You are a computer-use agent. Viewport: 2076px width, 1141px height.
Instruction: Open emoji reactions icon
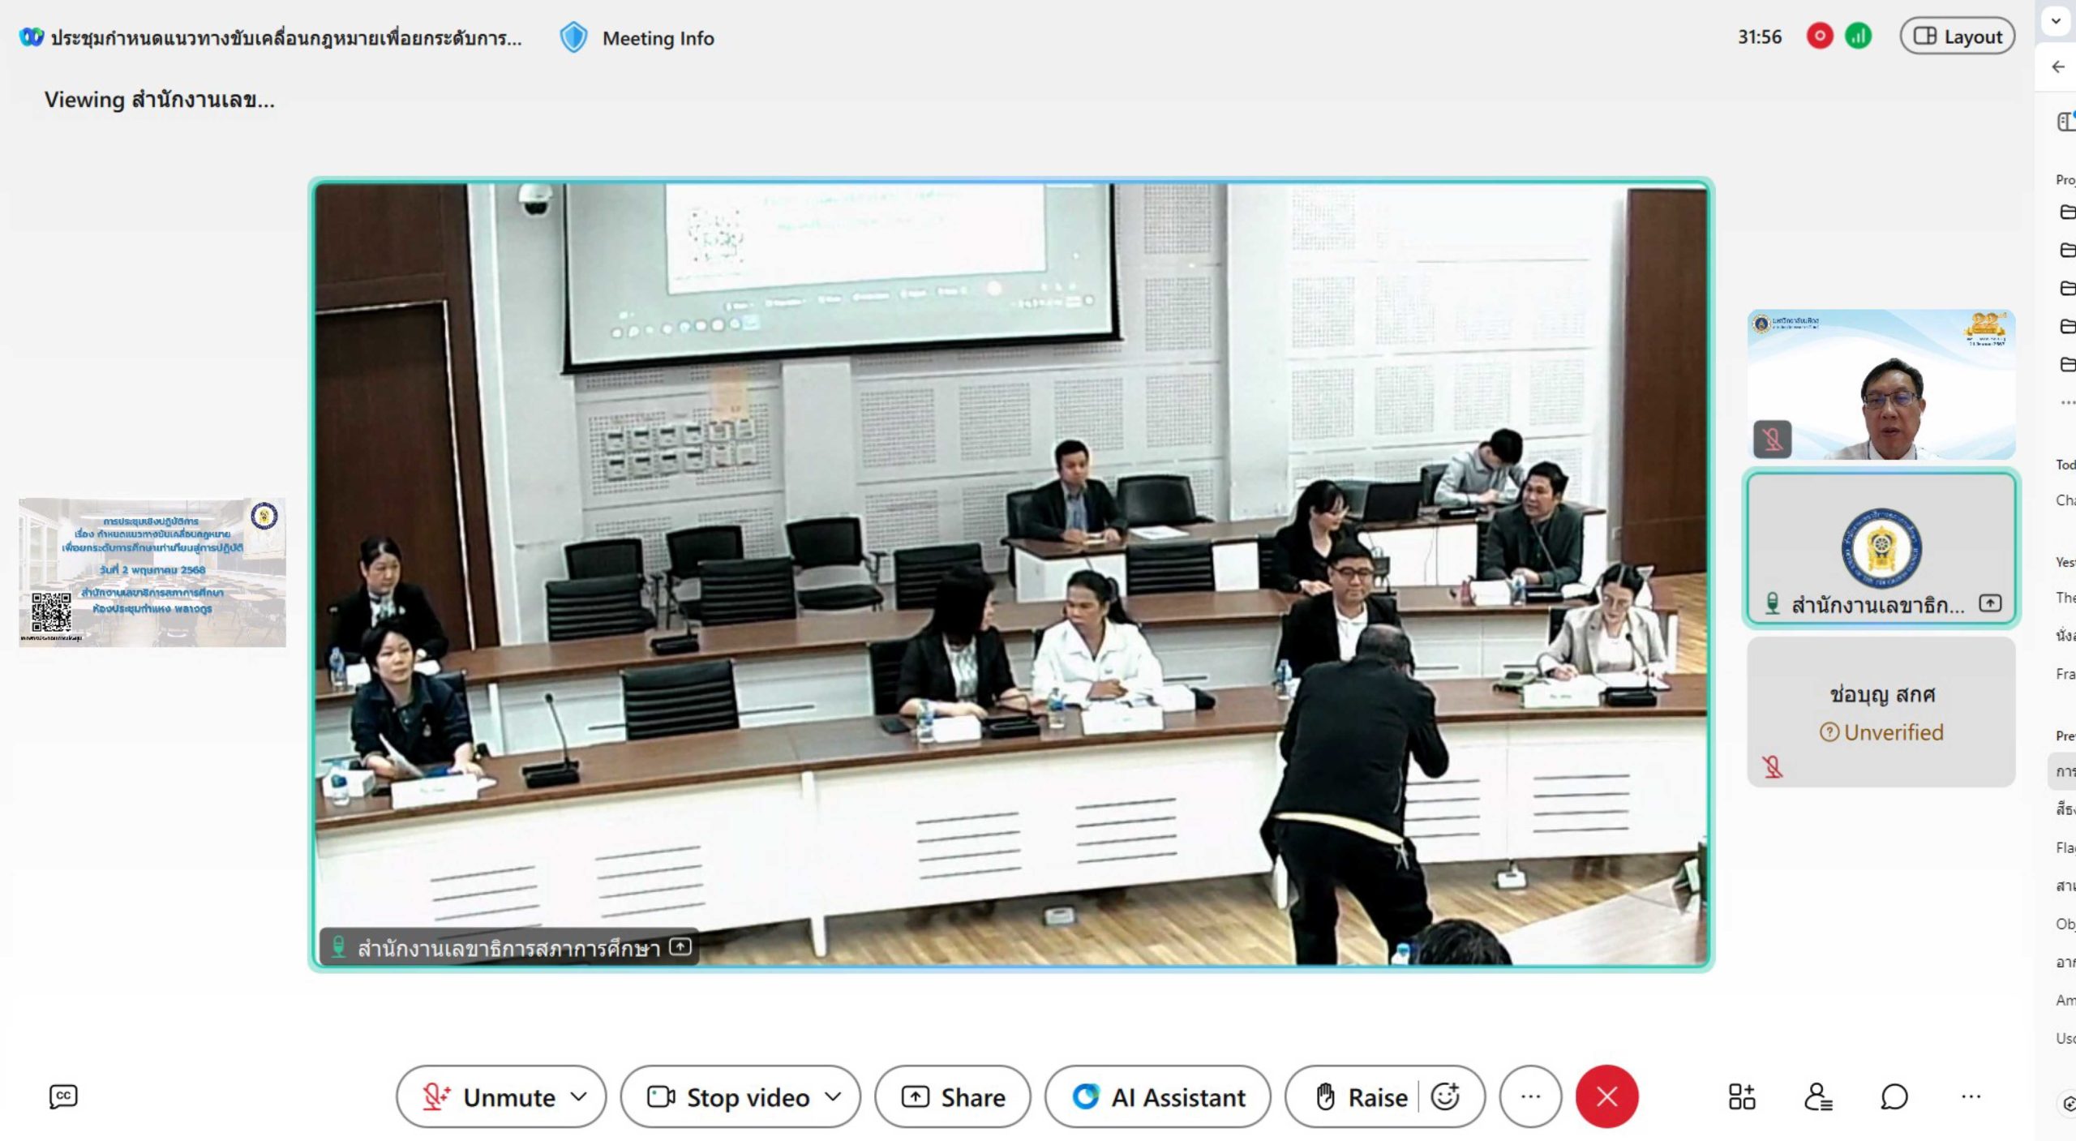1445,1096
